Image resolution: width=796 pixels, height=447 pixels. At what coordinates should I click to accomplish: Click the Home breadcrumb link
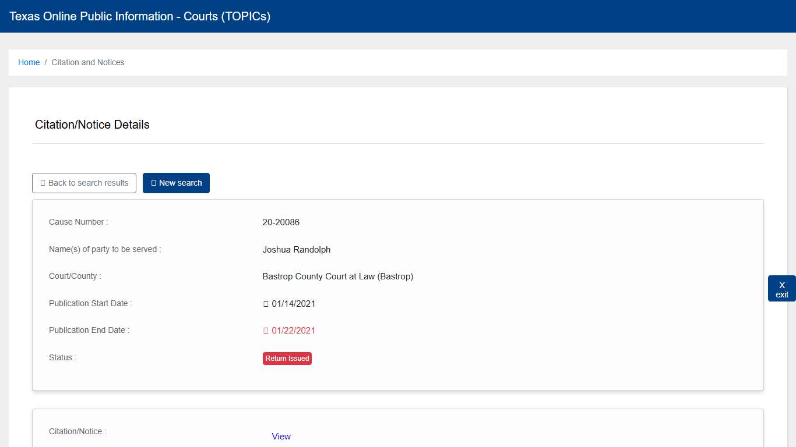[x=29, y=62]
